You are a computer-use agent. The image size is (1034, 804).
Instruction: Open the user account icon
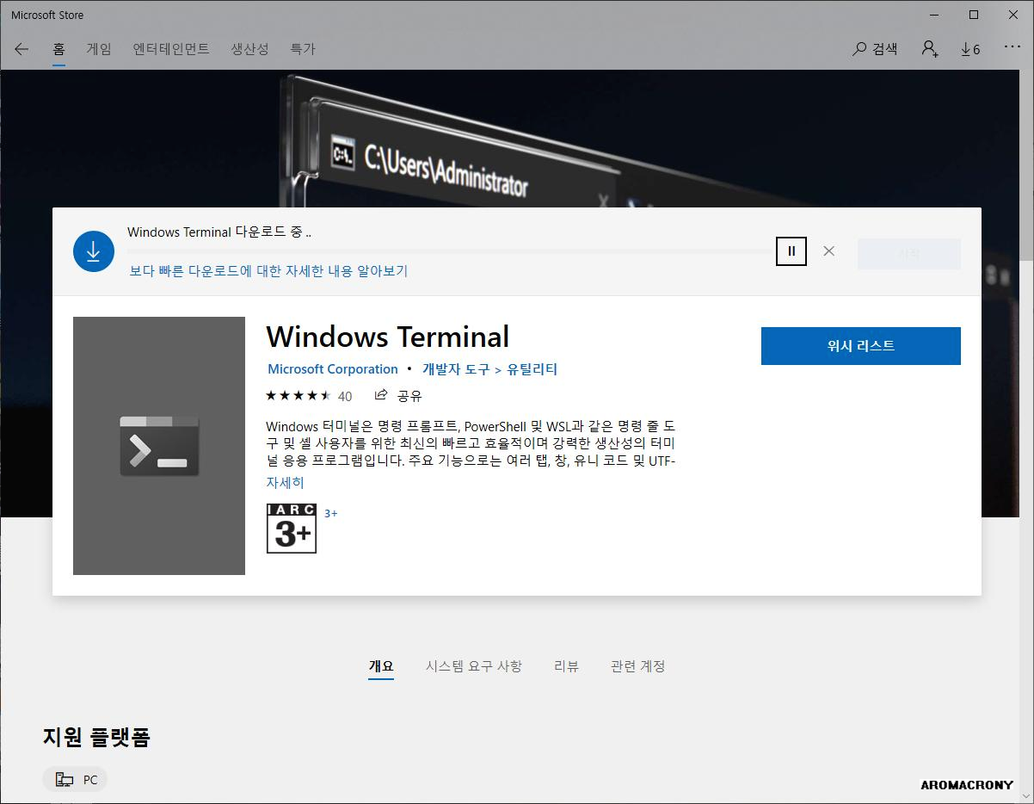point(930,49)
